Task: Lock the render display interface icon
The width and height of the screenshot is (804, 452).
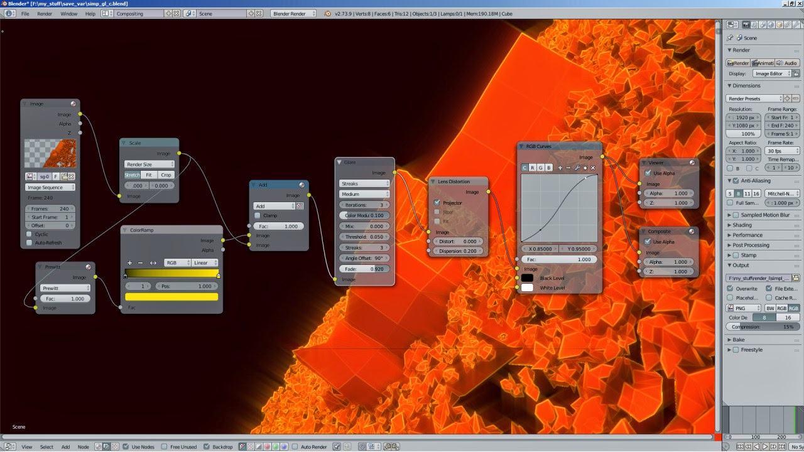Action: point(796,73)
